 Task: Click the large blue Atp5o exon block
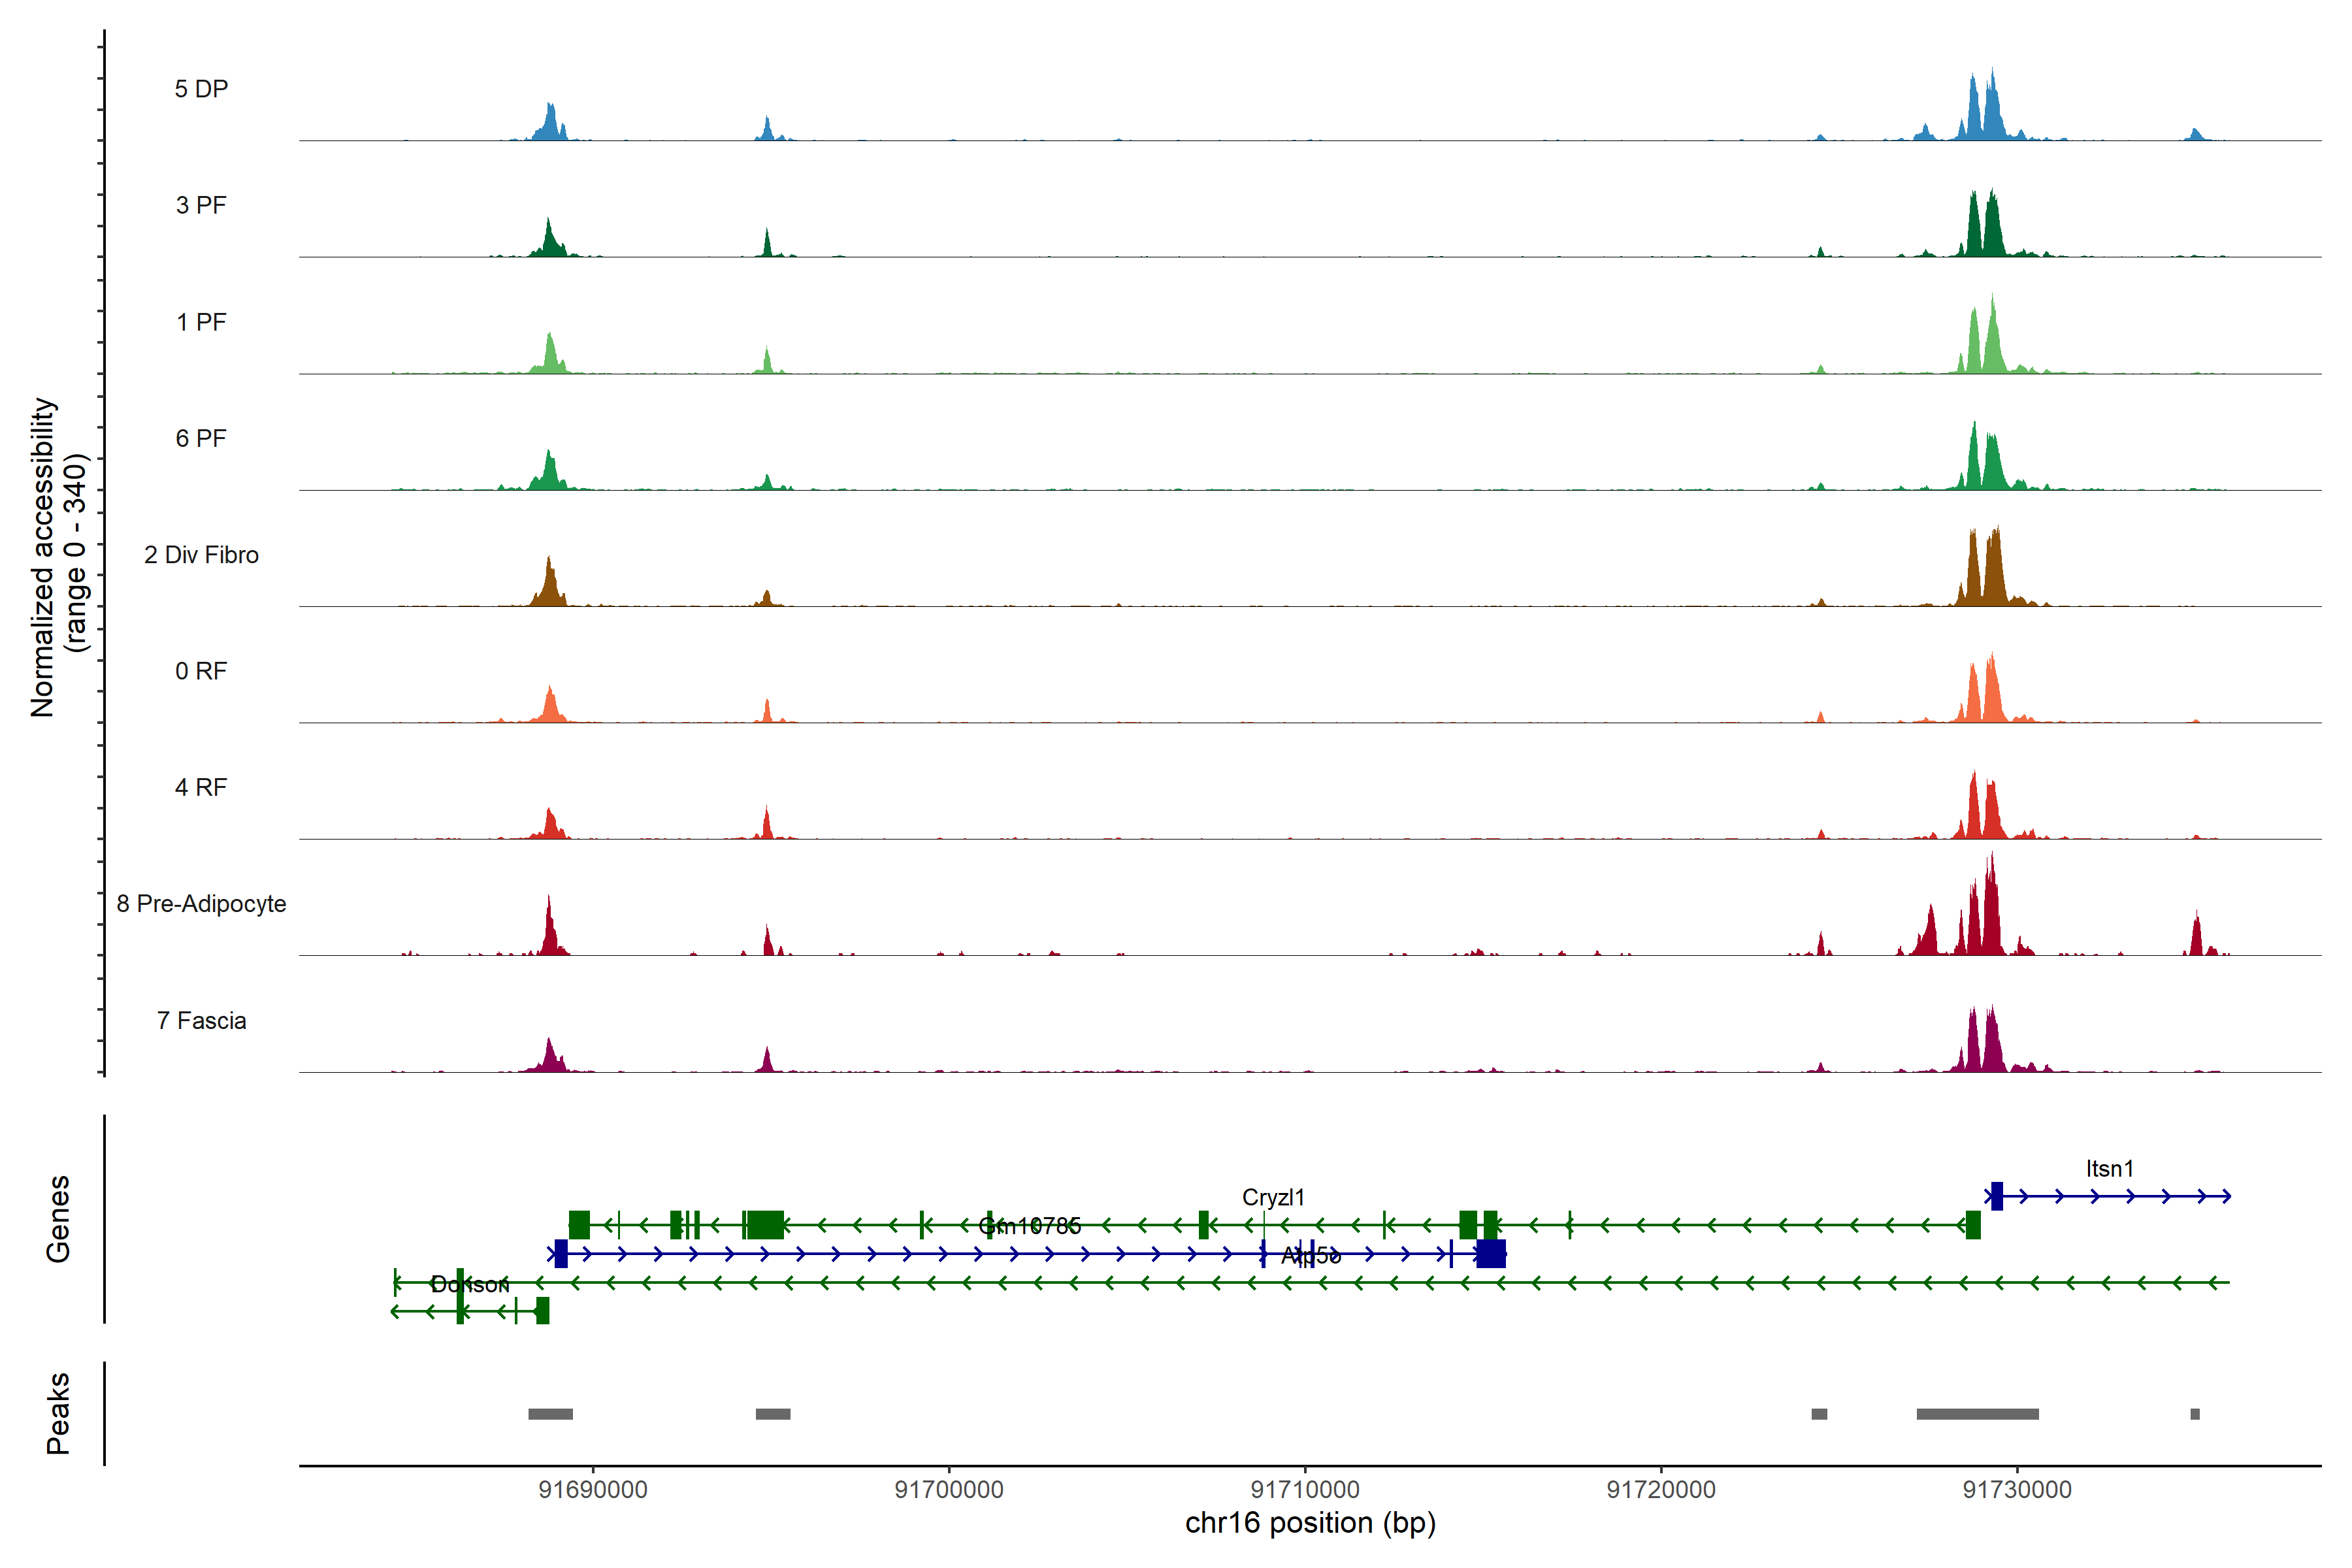tap(1491, 1253)
